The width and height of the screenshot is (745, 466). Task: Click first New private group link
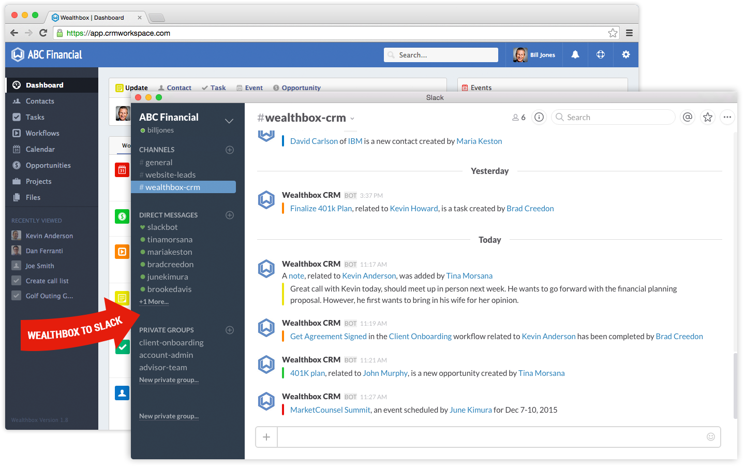tap(169, 380)
